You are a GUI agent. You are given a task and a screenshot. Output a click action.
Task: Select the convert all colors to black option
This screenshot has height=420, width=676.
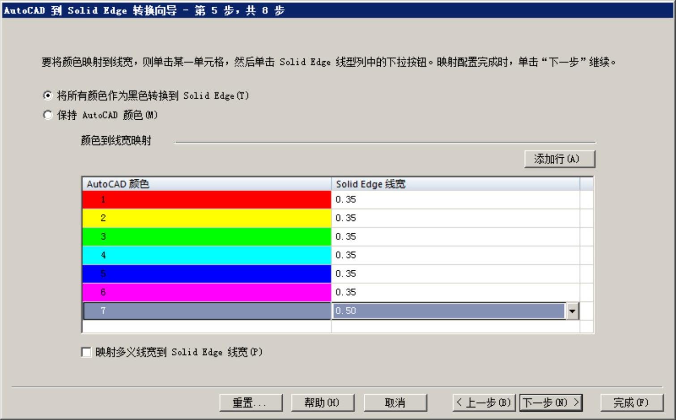pyautogui.click(x=48, y=95)
